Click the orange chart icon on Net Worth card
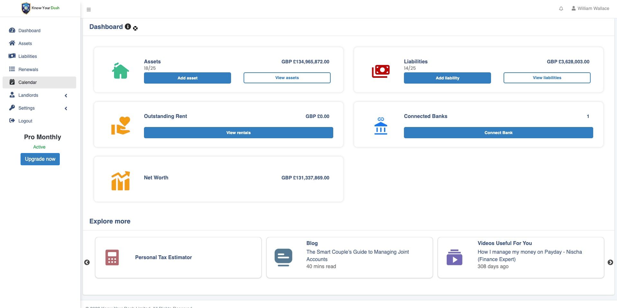This screenshot has width=617, height=308. click(121, 181)
